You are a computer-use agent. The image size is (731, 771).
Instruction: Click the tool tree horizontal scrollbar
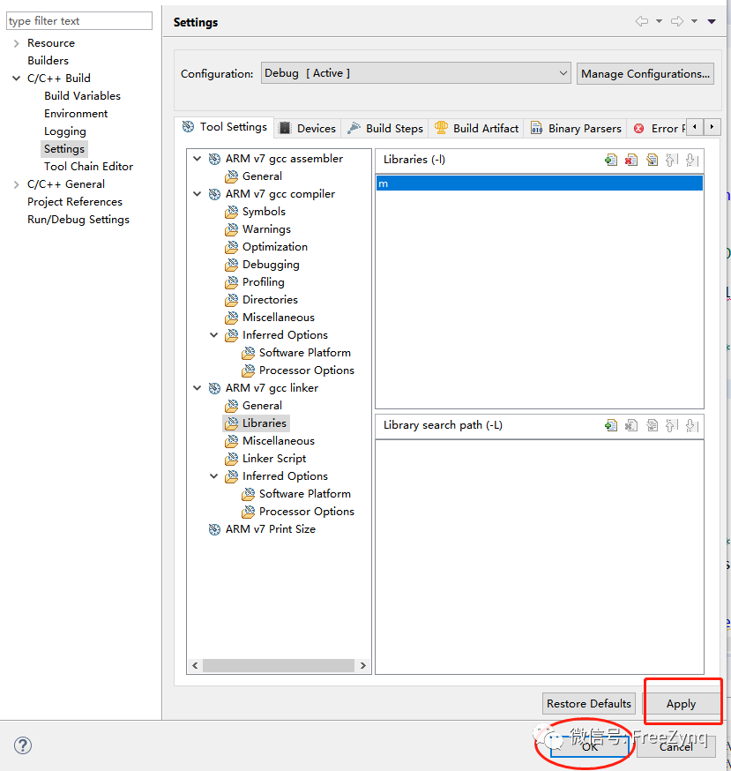click(278, 666)
